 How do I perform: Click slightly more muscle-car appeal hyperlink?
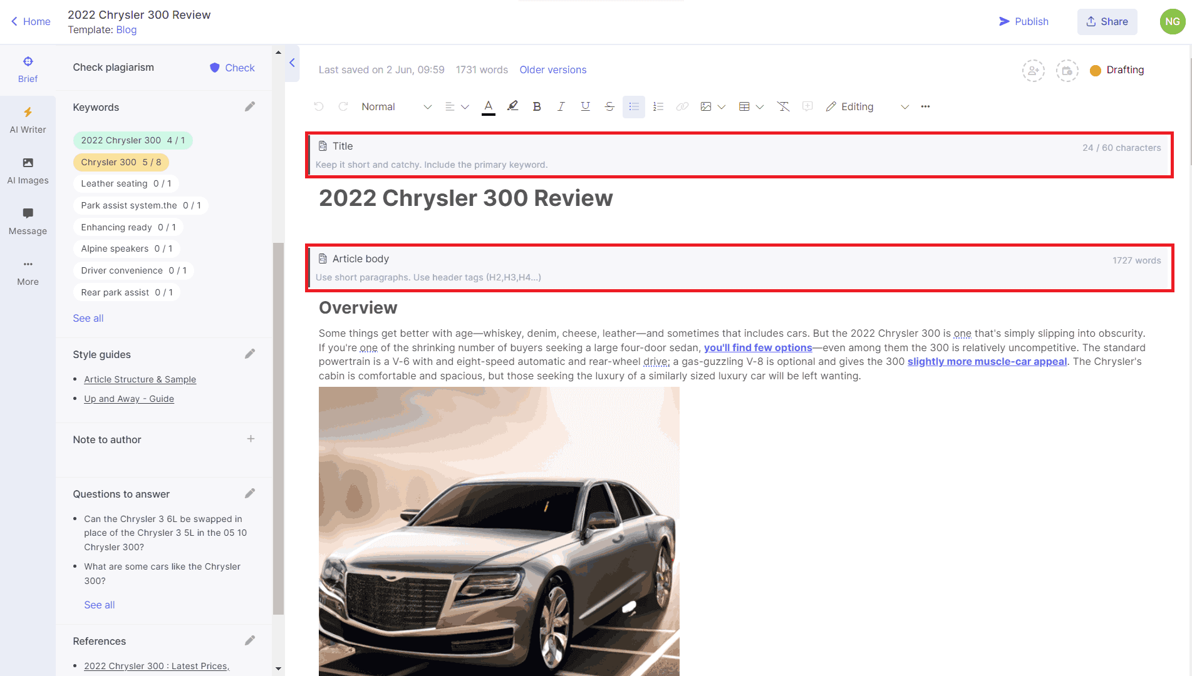tap(987, 361)
